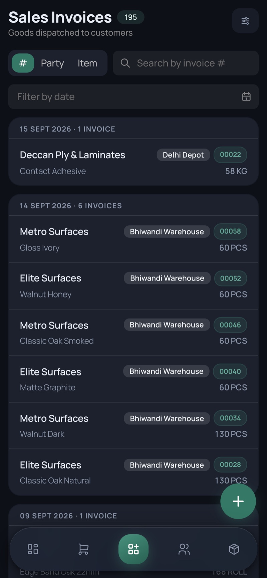267x578 pixels.
Task: Click the Delhi Depot location tag
Action: 183,155
